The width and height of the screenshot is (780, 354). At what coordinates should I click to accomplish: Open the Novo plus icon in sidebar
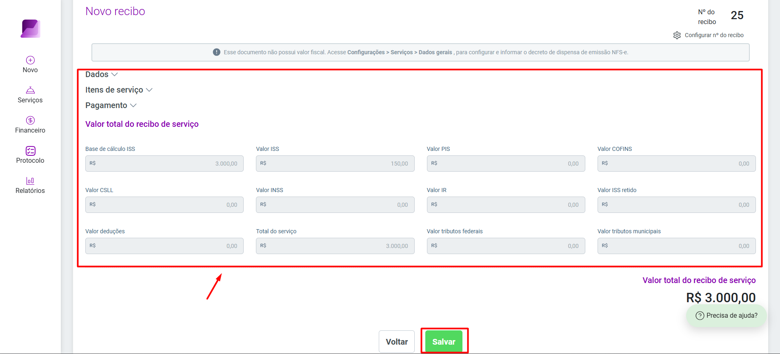click(30, 60)
